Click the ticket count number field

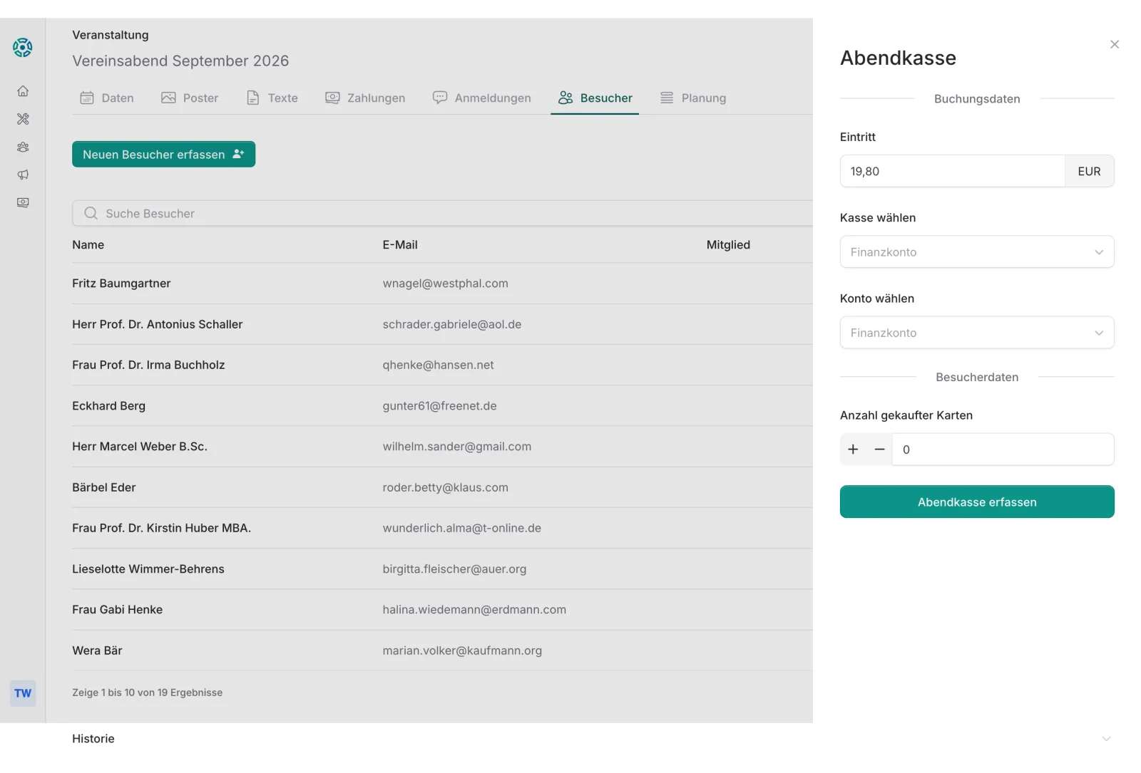(1003, 450)
